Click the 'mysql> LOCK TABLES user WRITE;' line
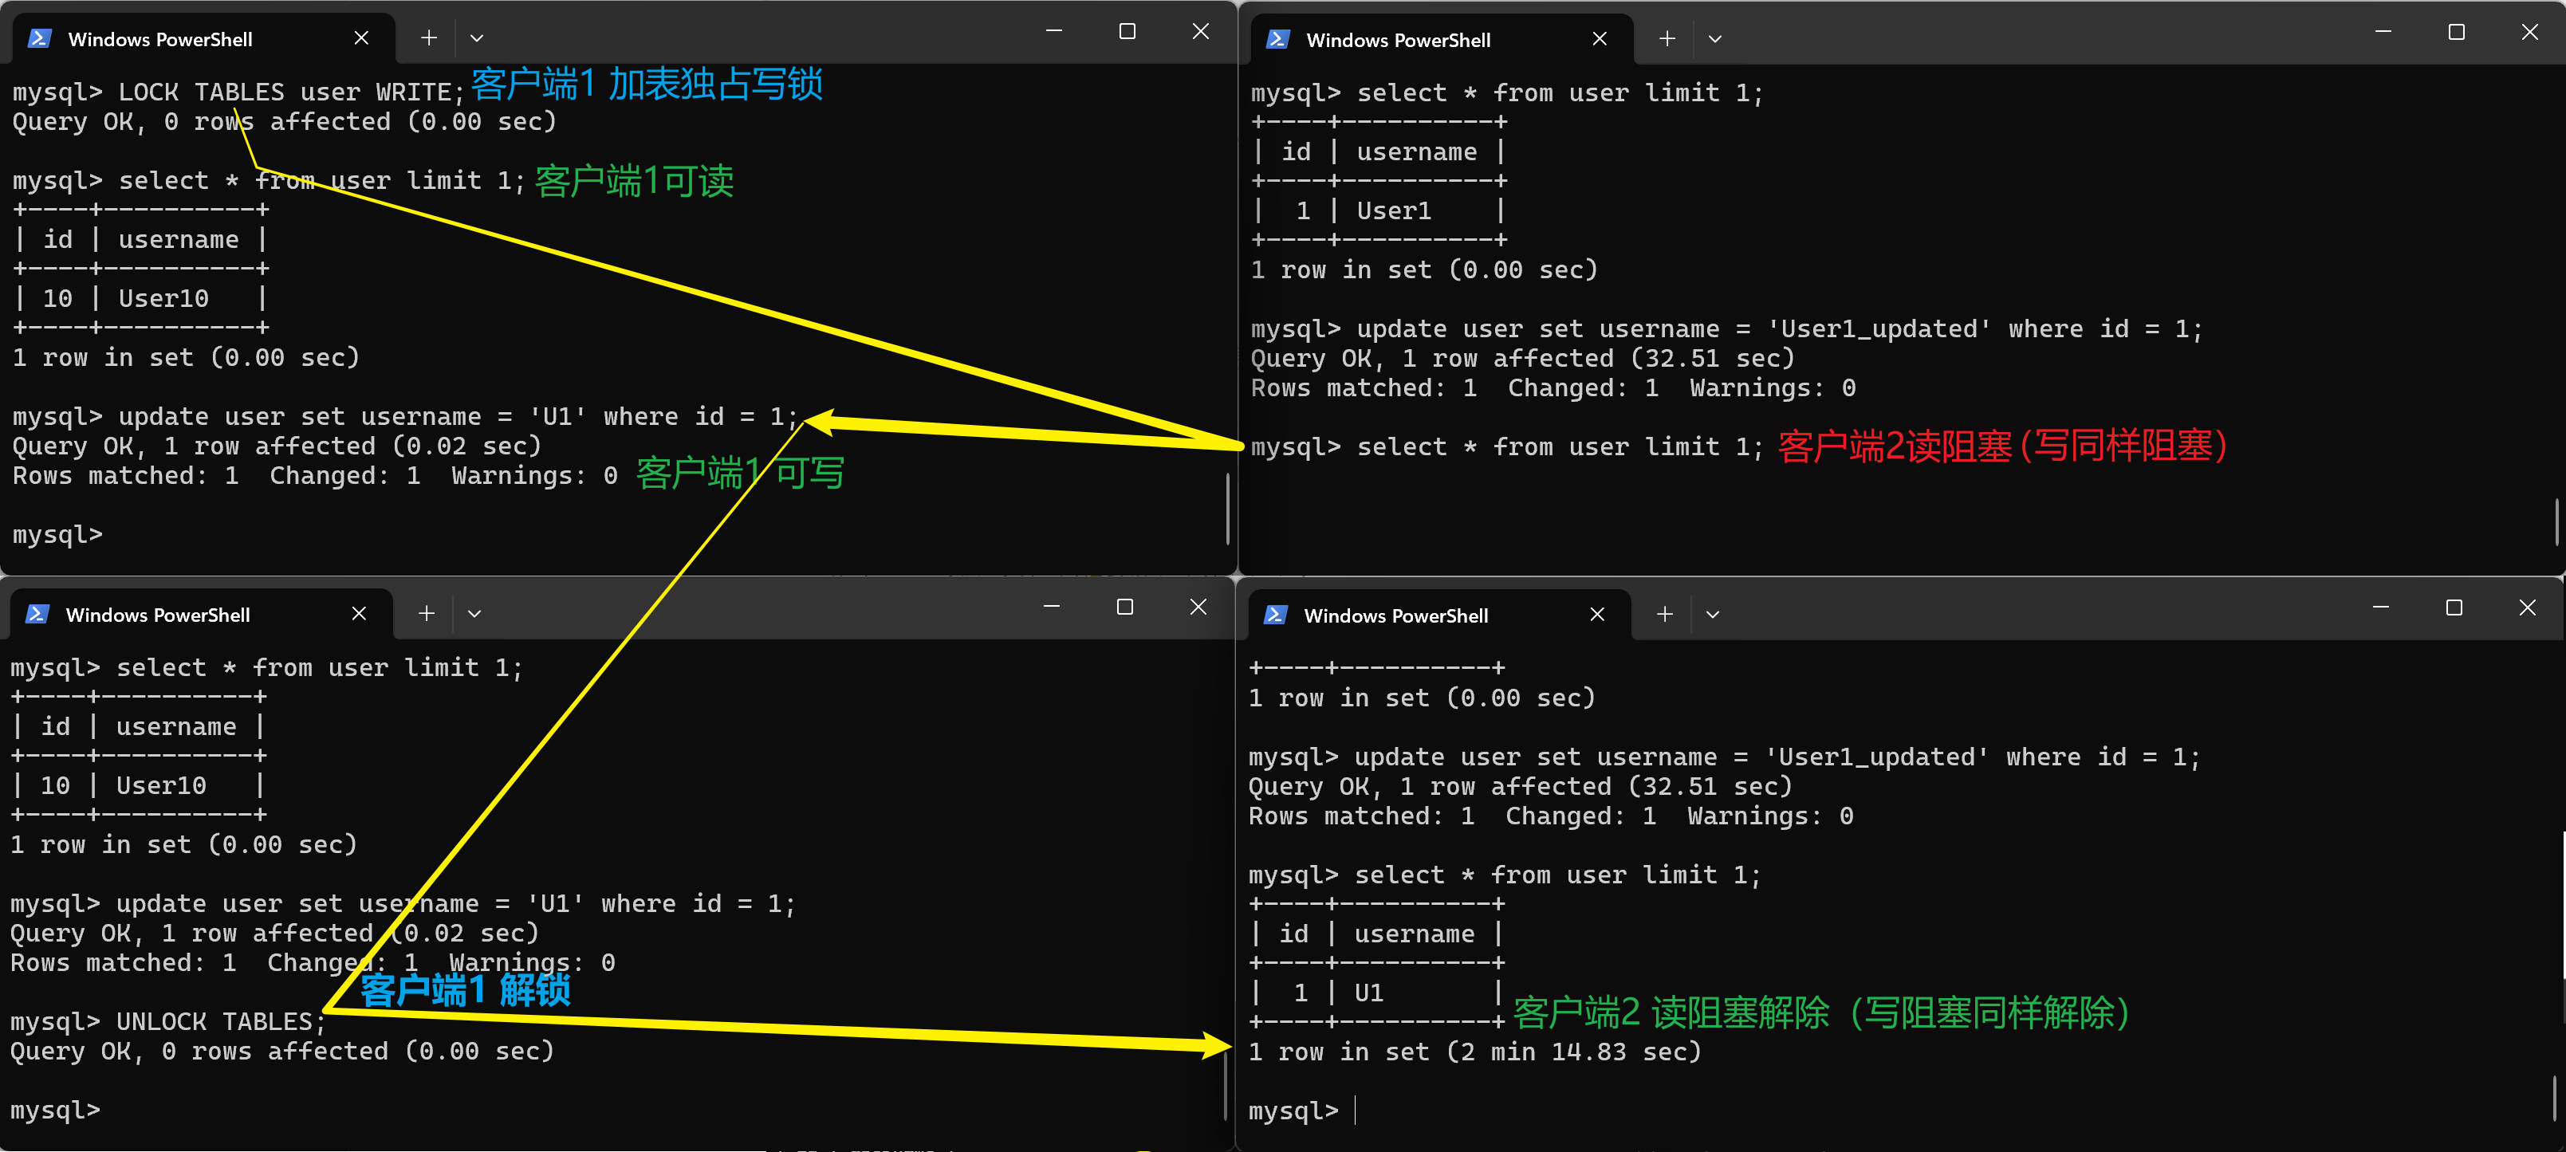 [239, 92]
